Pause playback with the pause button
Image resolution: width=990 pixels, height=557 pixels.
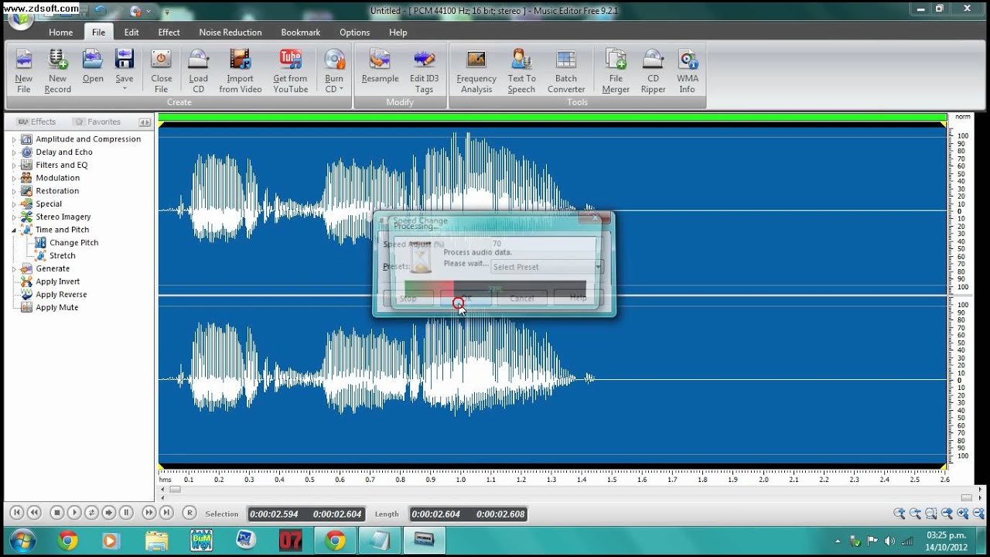coord(126,512)
